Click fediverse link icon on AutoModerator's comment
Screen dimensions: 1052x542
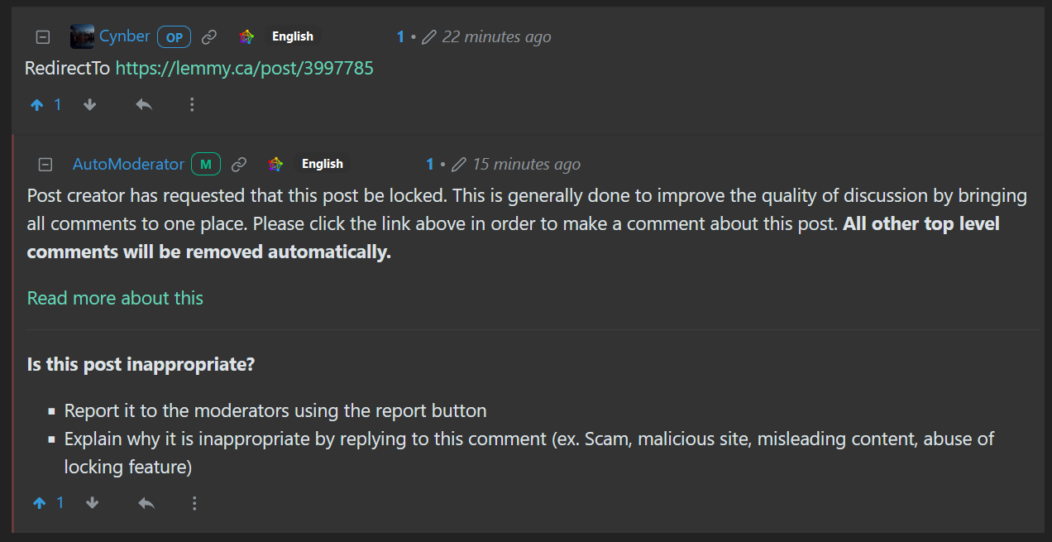(x=275, y=165)
